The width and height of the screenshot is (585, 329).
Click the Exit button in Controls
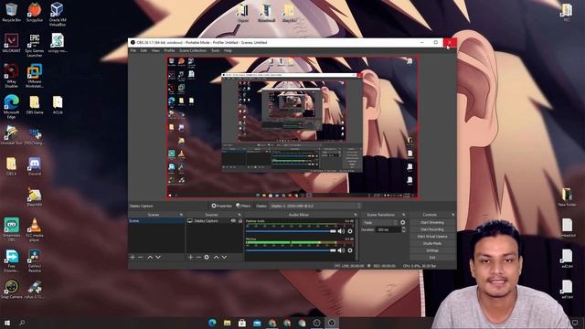[x=432, y=258]
